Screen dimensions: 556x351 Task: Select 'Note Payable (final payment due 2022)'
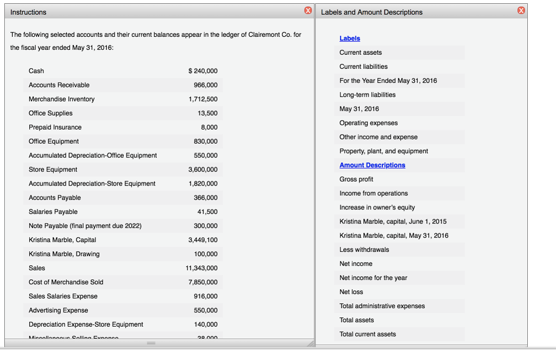[x=85, y=226]
